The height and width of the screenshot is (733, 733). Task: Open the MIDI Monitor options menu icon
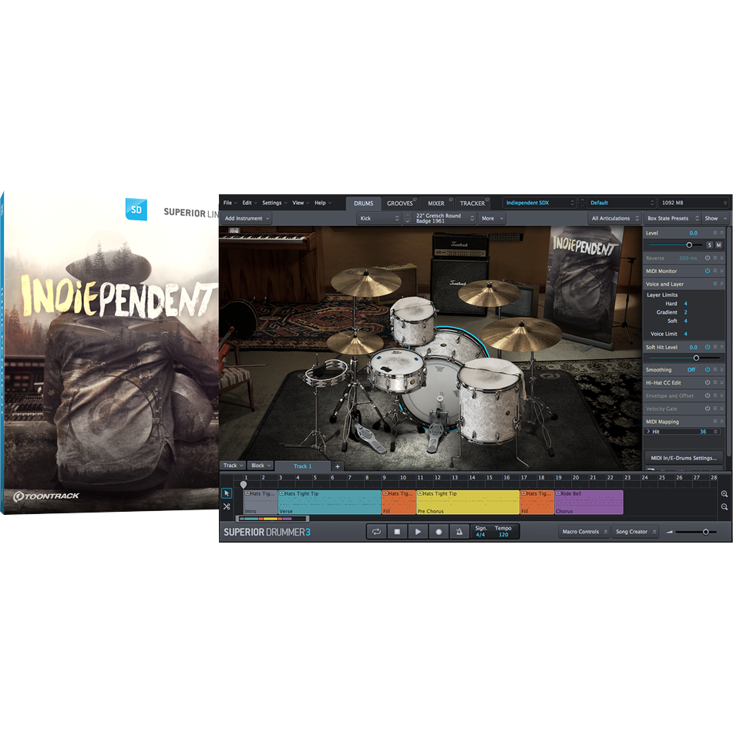coord(715,271)
